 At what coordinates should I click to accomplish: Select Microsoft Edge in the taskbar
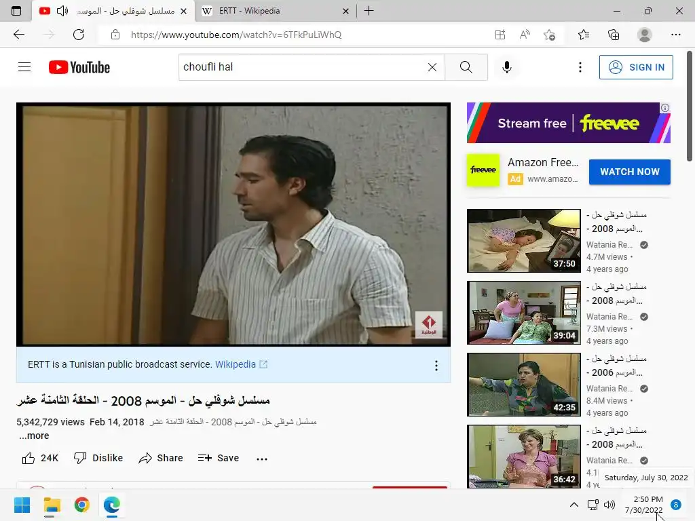coord(112,505)
